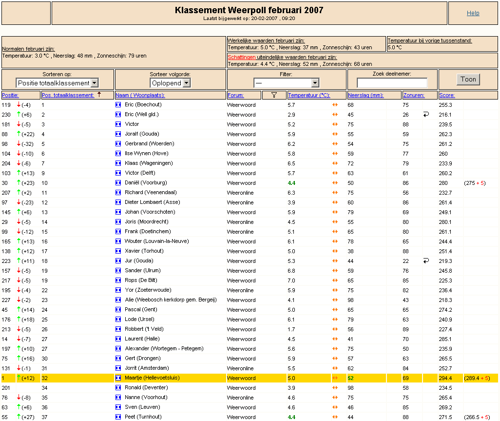500x421 pixels.
Task: Click the sort arrow next to Pos. totaalklassement
Action: (x=99, y=95)
